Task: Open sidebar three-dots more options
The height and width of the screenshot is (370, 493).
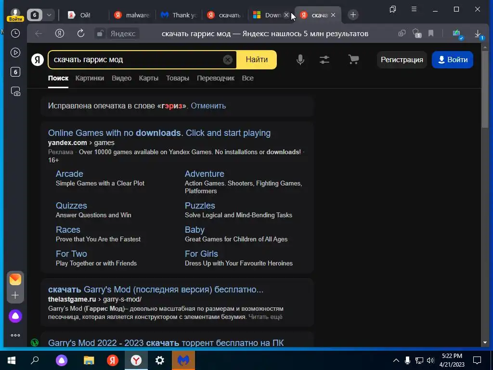Action: 15,335
